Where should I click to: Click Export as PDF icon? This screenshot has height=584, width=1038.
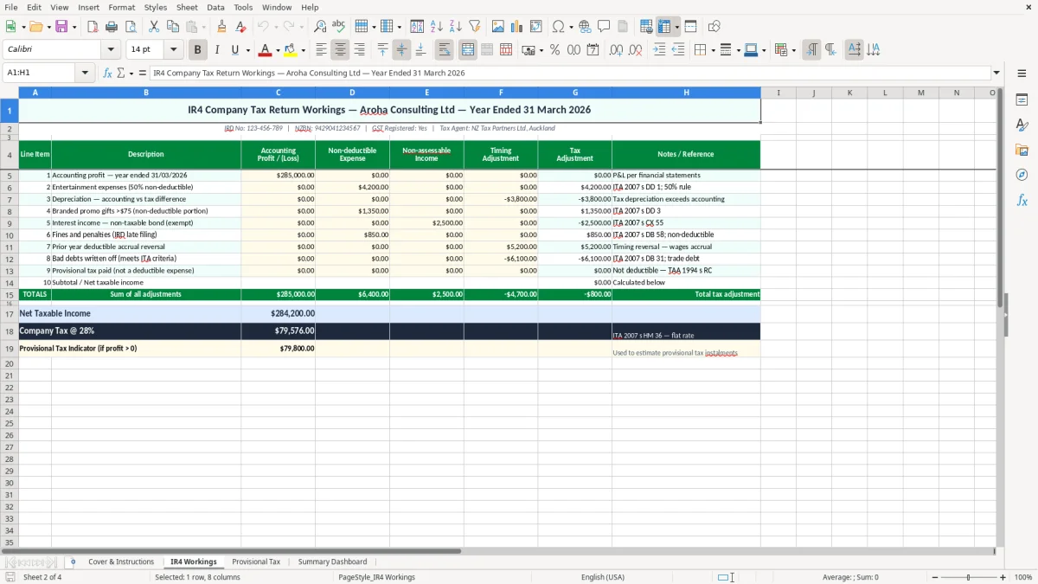[x=93, y=27]
